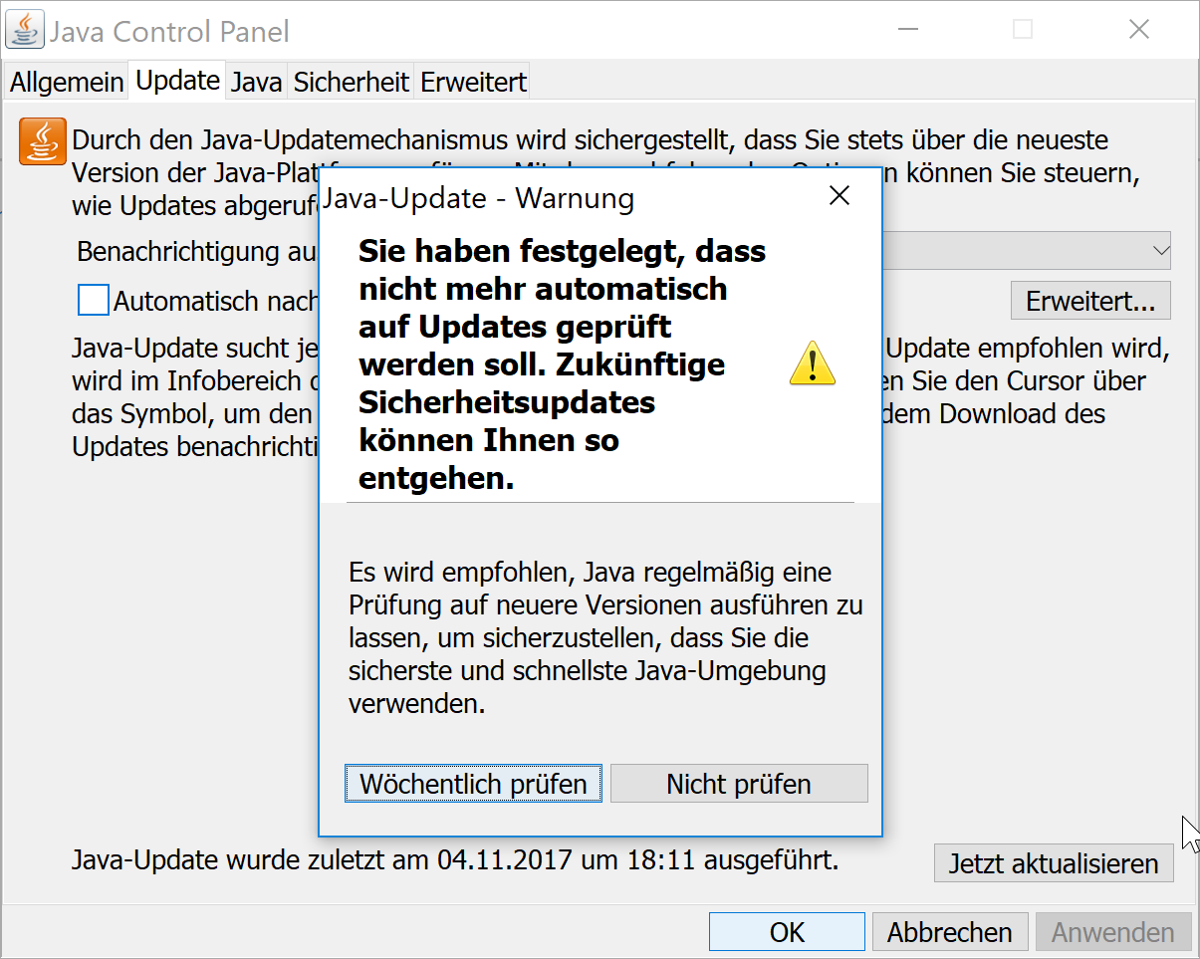This screenshot has height=959, width=1200.
Task: Open the Java tab
Action: (x=257, y=83)
